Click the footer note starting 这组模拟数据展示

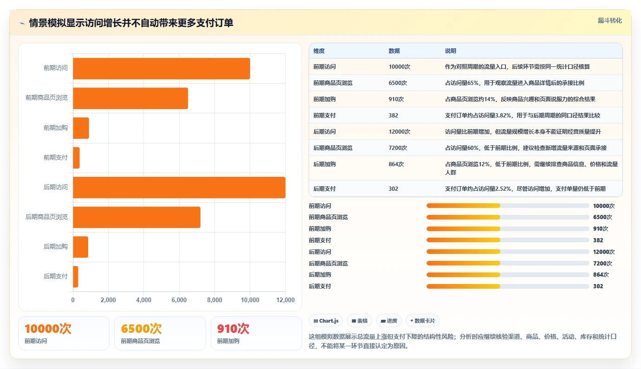coord(462,341)
